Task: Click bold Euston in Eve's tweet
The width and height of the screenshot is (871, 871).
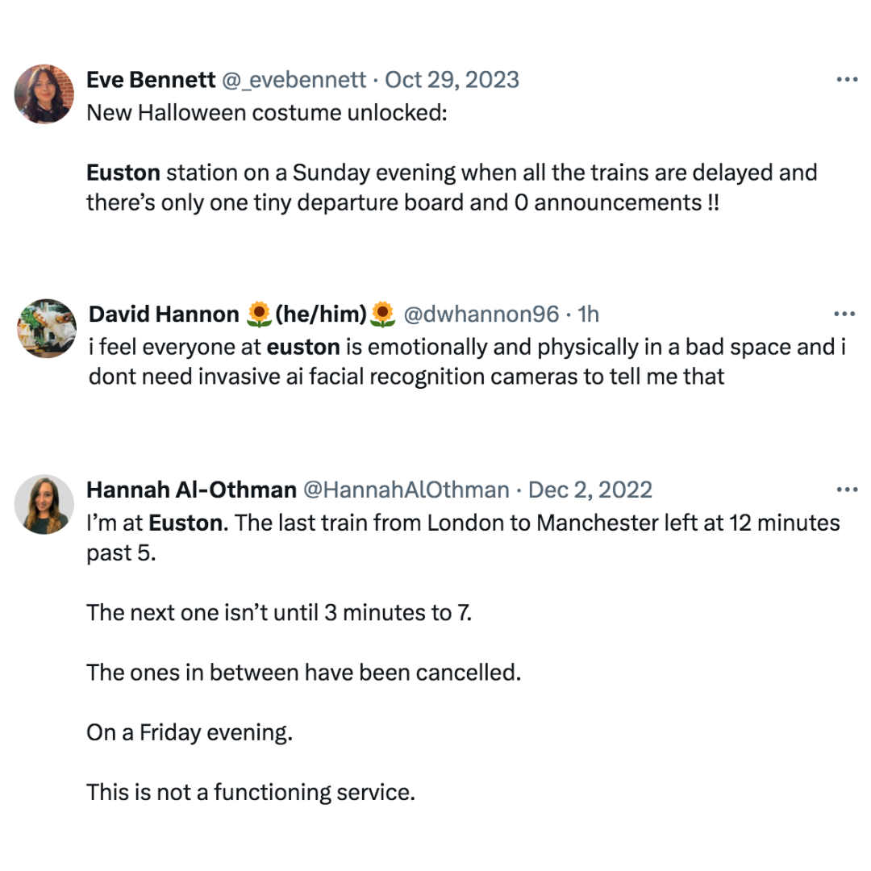Action: [x=123, y=173]
